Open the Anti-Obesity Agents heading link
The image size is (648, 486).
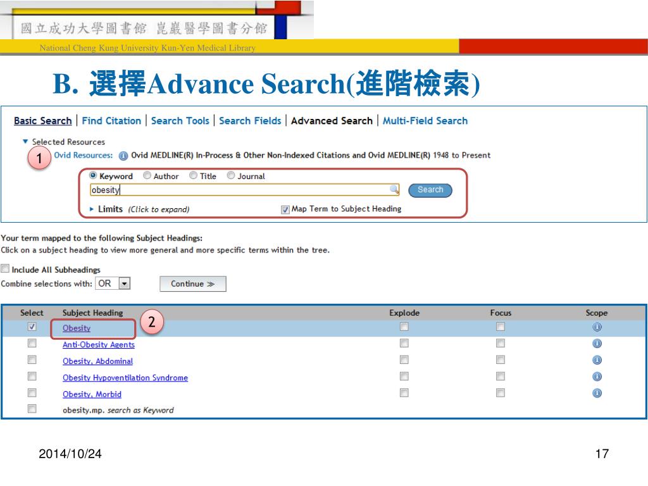[x=99, y=345]
